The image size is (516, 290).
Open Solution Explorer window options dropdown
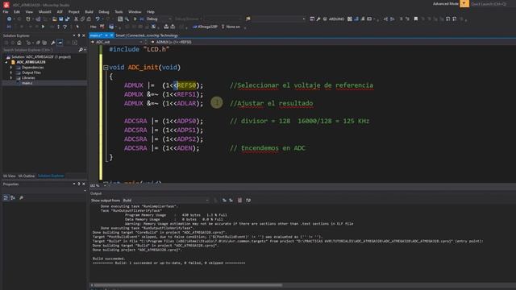click(74, 35)
